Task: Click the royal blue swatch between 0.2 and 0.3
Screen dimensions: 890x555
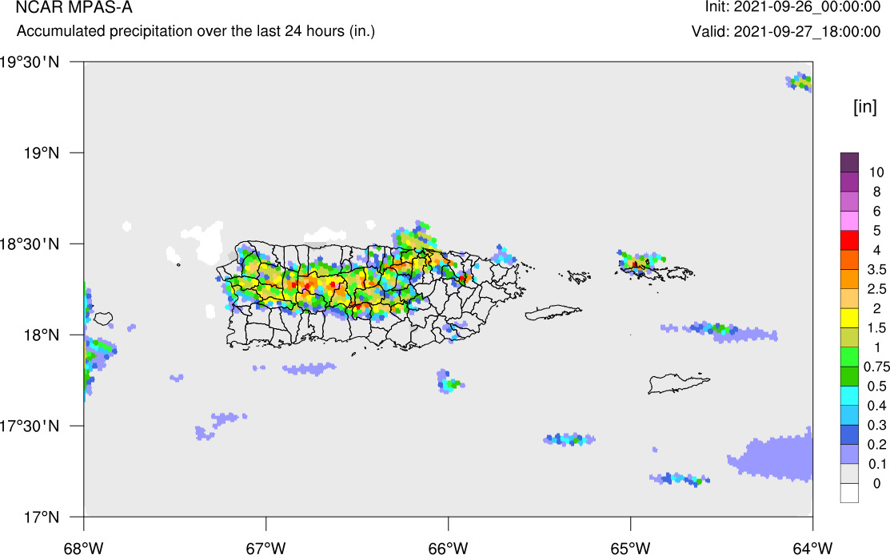Action: tap(849, 434)
